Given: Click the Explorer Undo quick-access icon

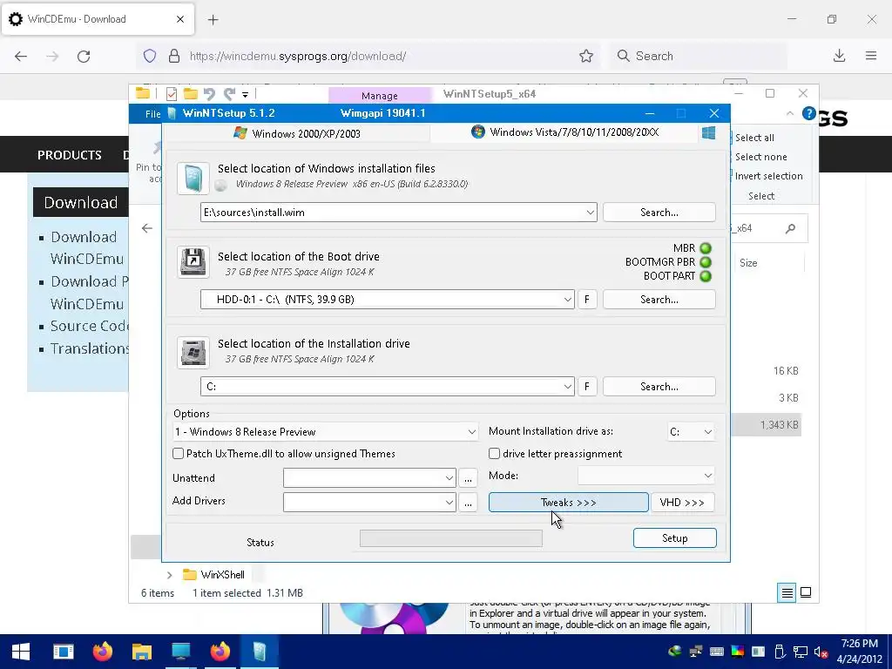Looking at the screenshot, I should point(209,94).
